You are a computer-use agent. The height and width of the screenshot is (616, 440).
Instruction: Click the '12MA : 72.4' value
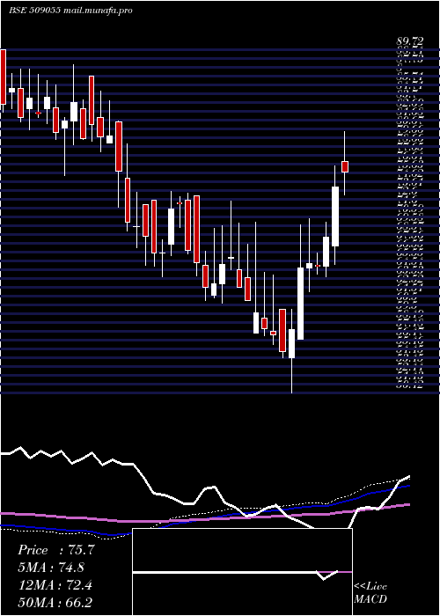(55, 585)
